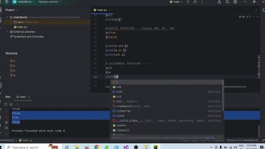Open the HelloWorld project switcher dropdown

click(24, 2)
